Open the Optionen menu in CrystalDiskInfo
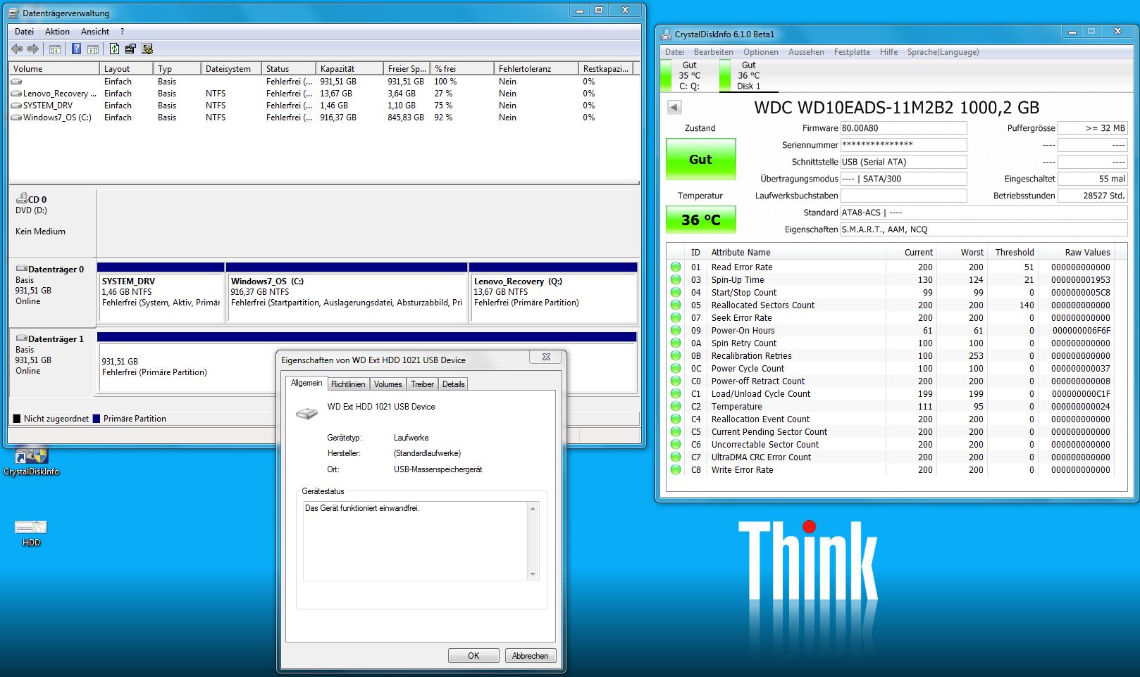 [x=761, y=52]
